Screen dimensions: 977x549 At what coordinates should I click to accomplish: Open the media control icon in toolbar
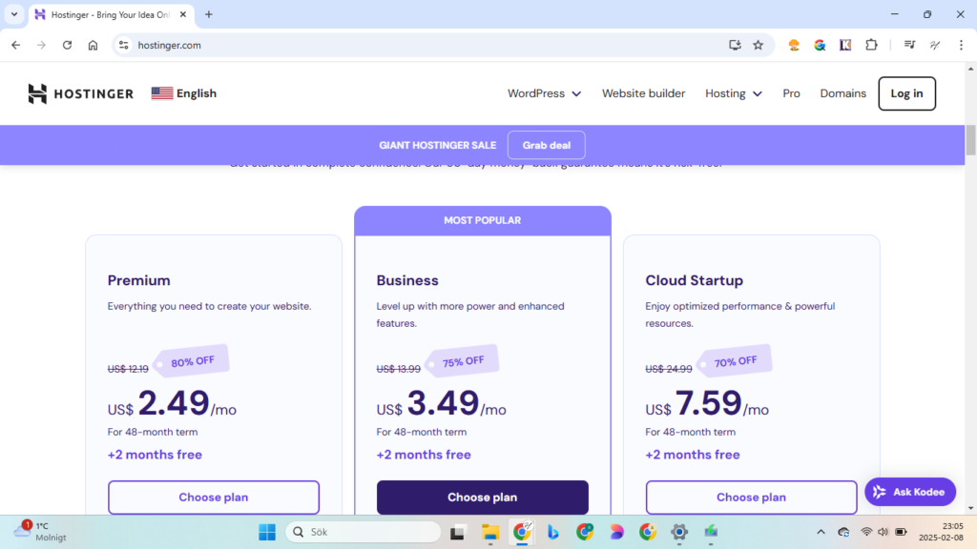(909, 45)
